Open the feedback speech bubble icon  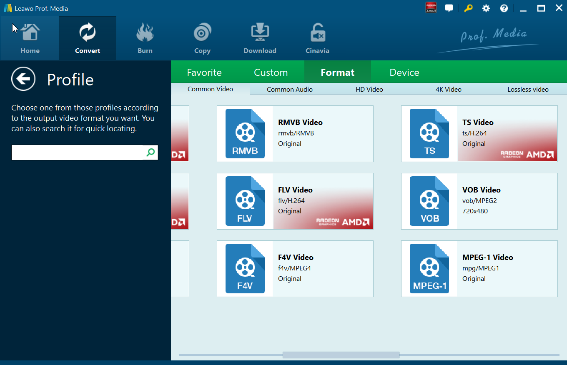(x=449, y=8)
